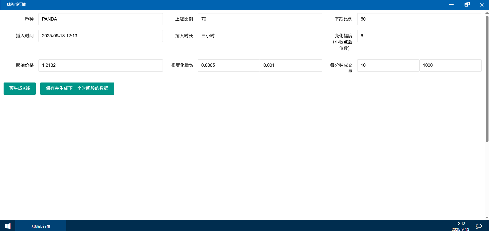Image resolution: width=489 pixels, height=231 pixels.
Task: Click the 起始价格 field with 1.2132
Action: point(100,65)
